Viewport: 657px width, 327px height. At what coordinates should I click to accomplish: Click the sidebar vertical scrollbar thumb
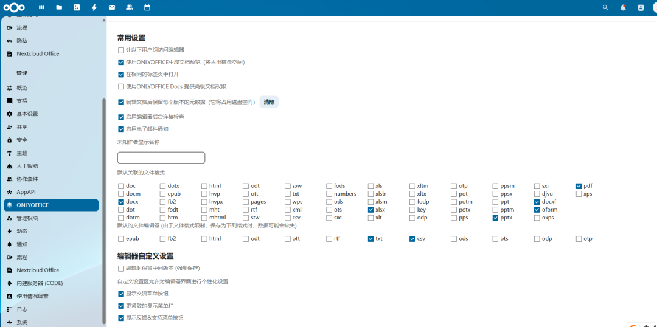(104, 212)
